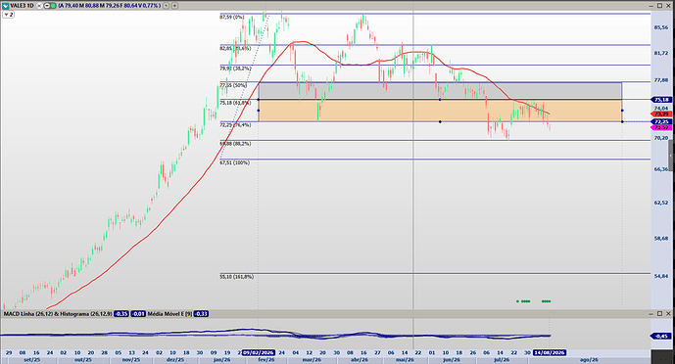675x364 pixels.
Task: Click the -0,45 MACD axis tag
Action: tap(661, 336)
